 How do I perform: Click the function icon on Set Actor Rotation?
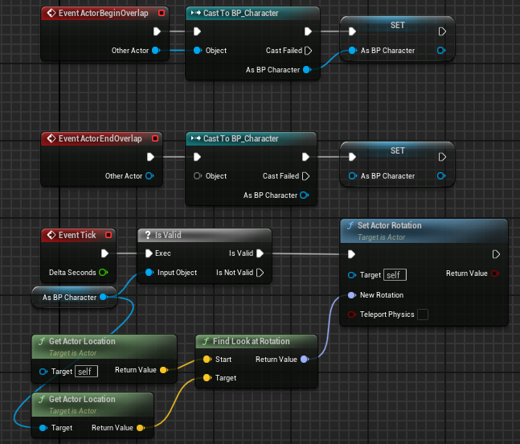pos(350,226)
